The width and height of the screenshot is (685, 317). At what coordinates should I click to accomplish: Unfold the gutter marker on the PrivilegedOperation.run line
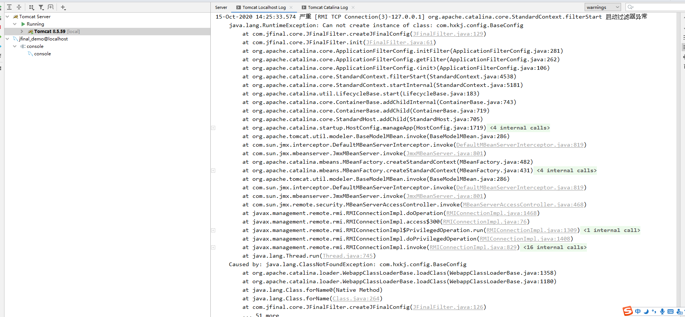click(213, 230)
